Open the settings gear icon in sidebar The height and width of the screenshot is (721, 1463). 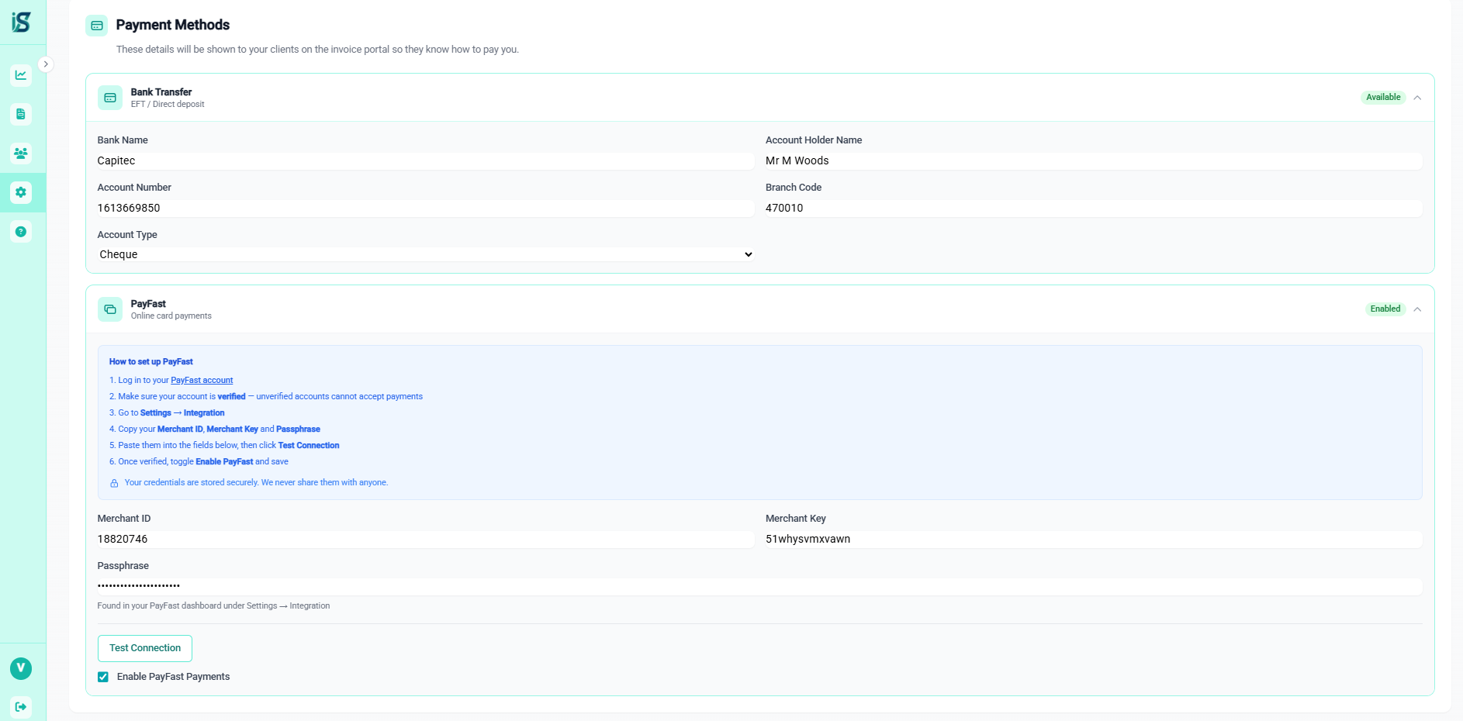[x=21, y=192]
